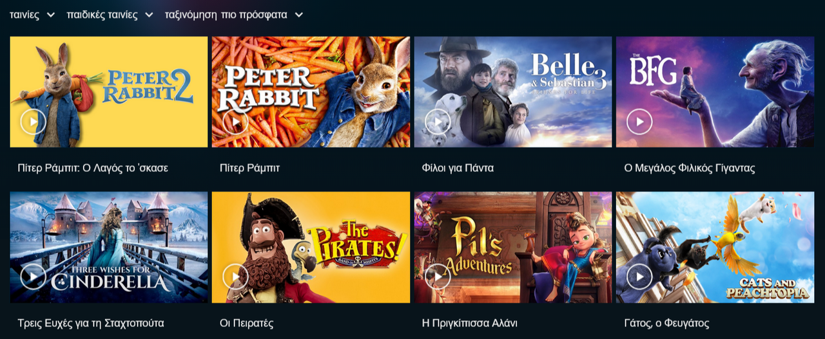825x339 pixels.
Task: Click the play icon on the Peter Rabbit poster
Action: [x=235, y=122]
